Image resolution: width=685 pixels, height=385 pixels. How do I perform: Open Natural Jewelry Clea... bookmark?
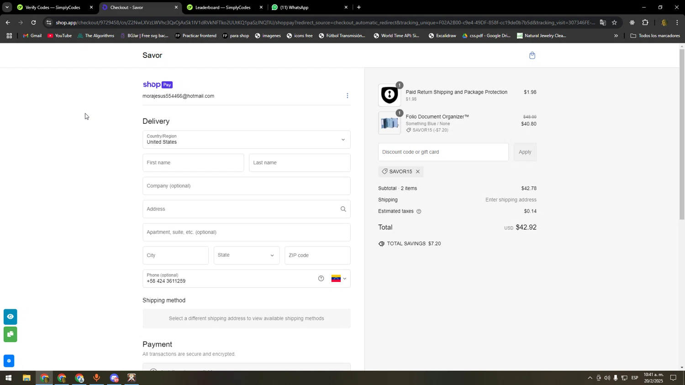click(541, 36)
